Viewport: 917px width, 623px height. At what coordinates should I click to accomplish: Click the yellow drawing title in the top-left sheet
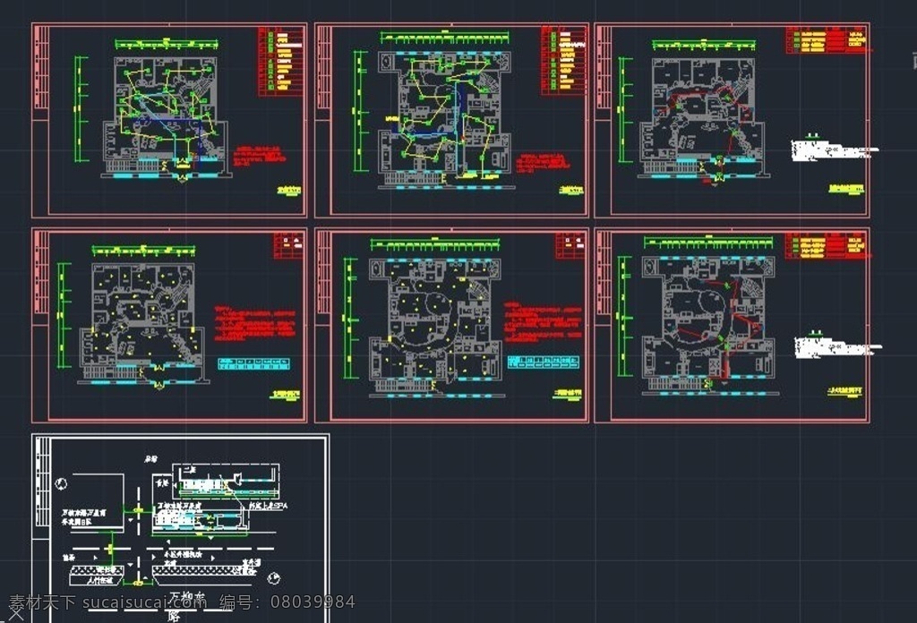click(x=289, y=191)
